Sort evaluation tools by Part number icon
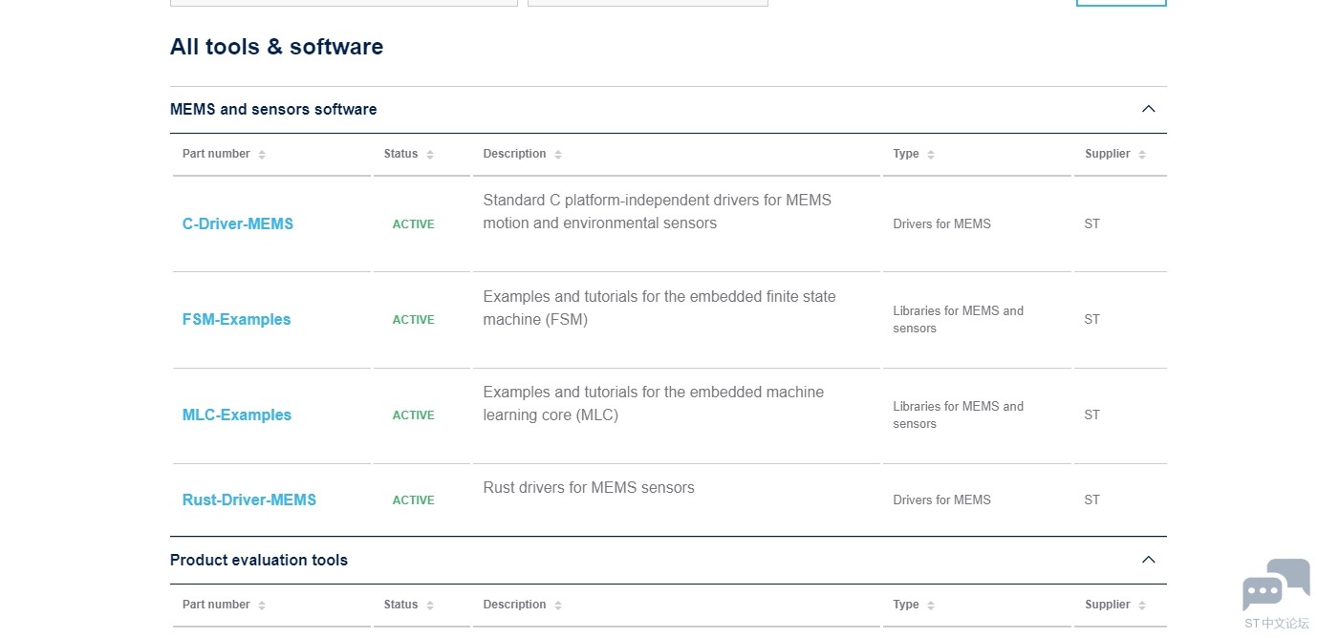The width and height of the screenshot is (1318, 638). coord(262,606)
